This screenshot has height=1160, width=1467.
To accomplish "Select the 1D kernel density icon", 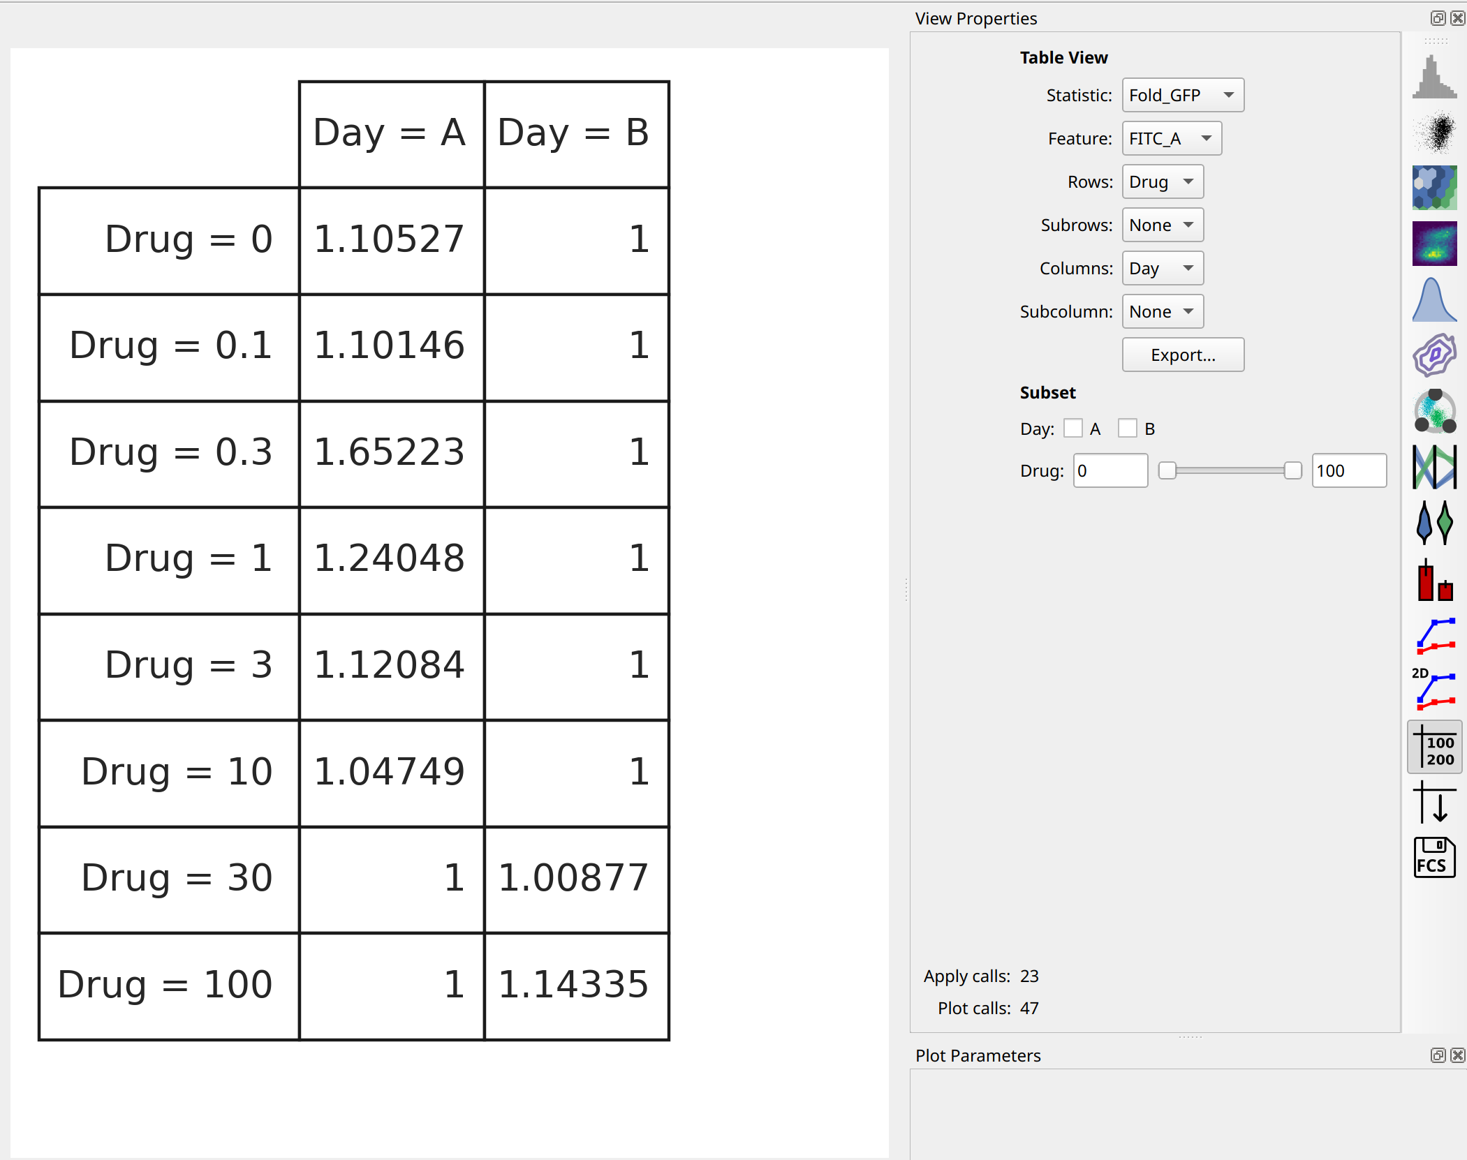I will pyautogui.click(x=1434, y=299).
